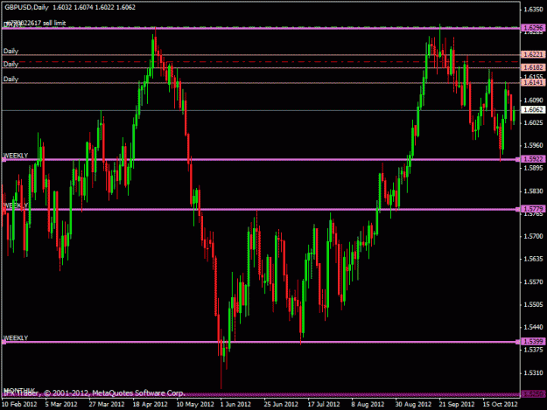Click the 1.5830 price scale value

click(x=533, y=191)
